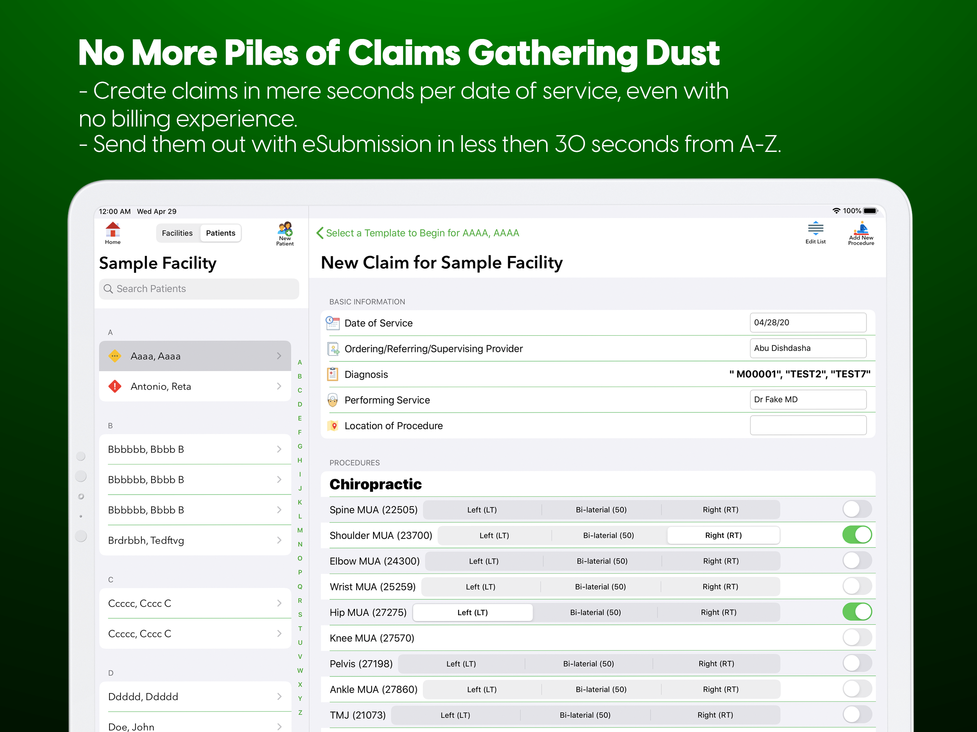
Task: Enable the Wrist MUA (25259) switch
Action: 857,586
